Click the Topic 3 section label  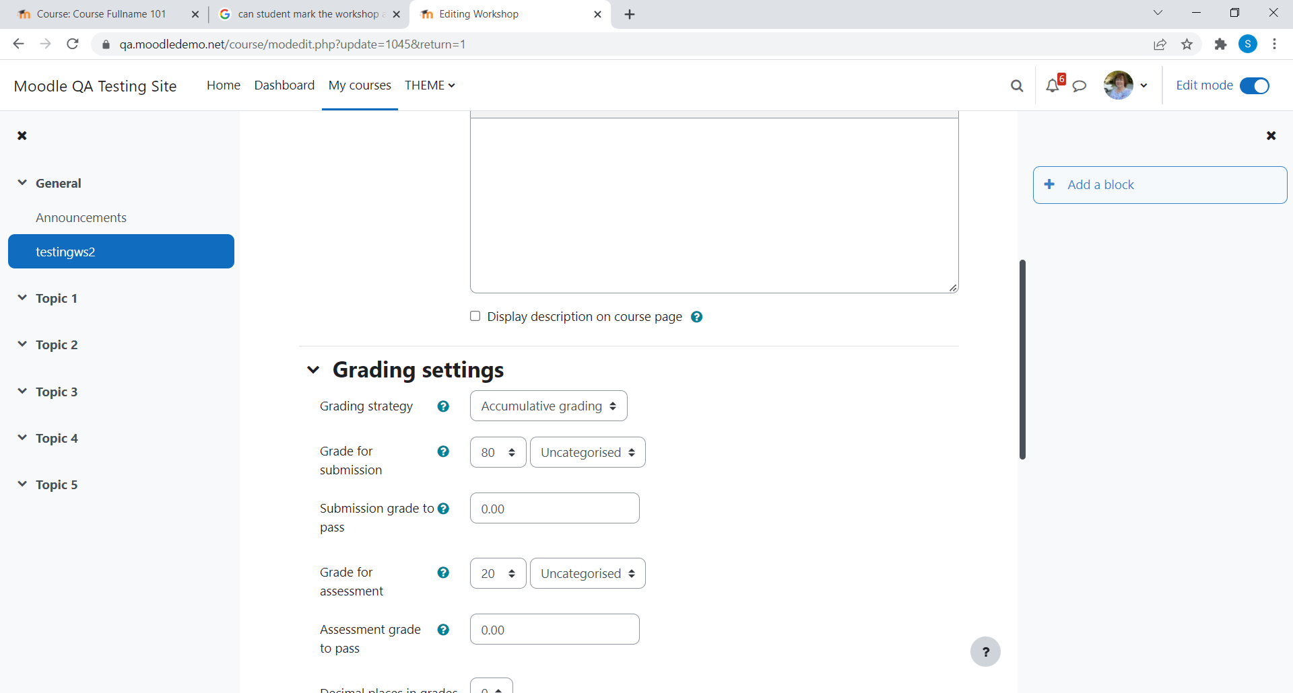click(x=57, y=392)
